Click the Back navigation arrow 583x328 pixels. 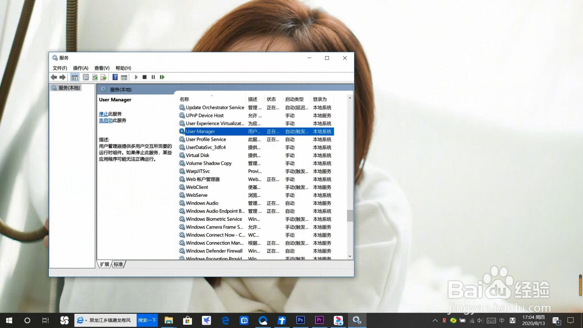(x=54, y=77)
